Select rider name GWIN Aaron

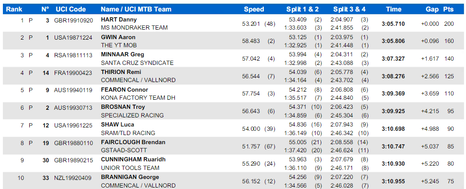pos(118,37)
